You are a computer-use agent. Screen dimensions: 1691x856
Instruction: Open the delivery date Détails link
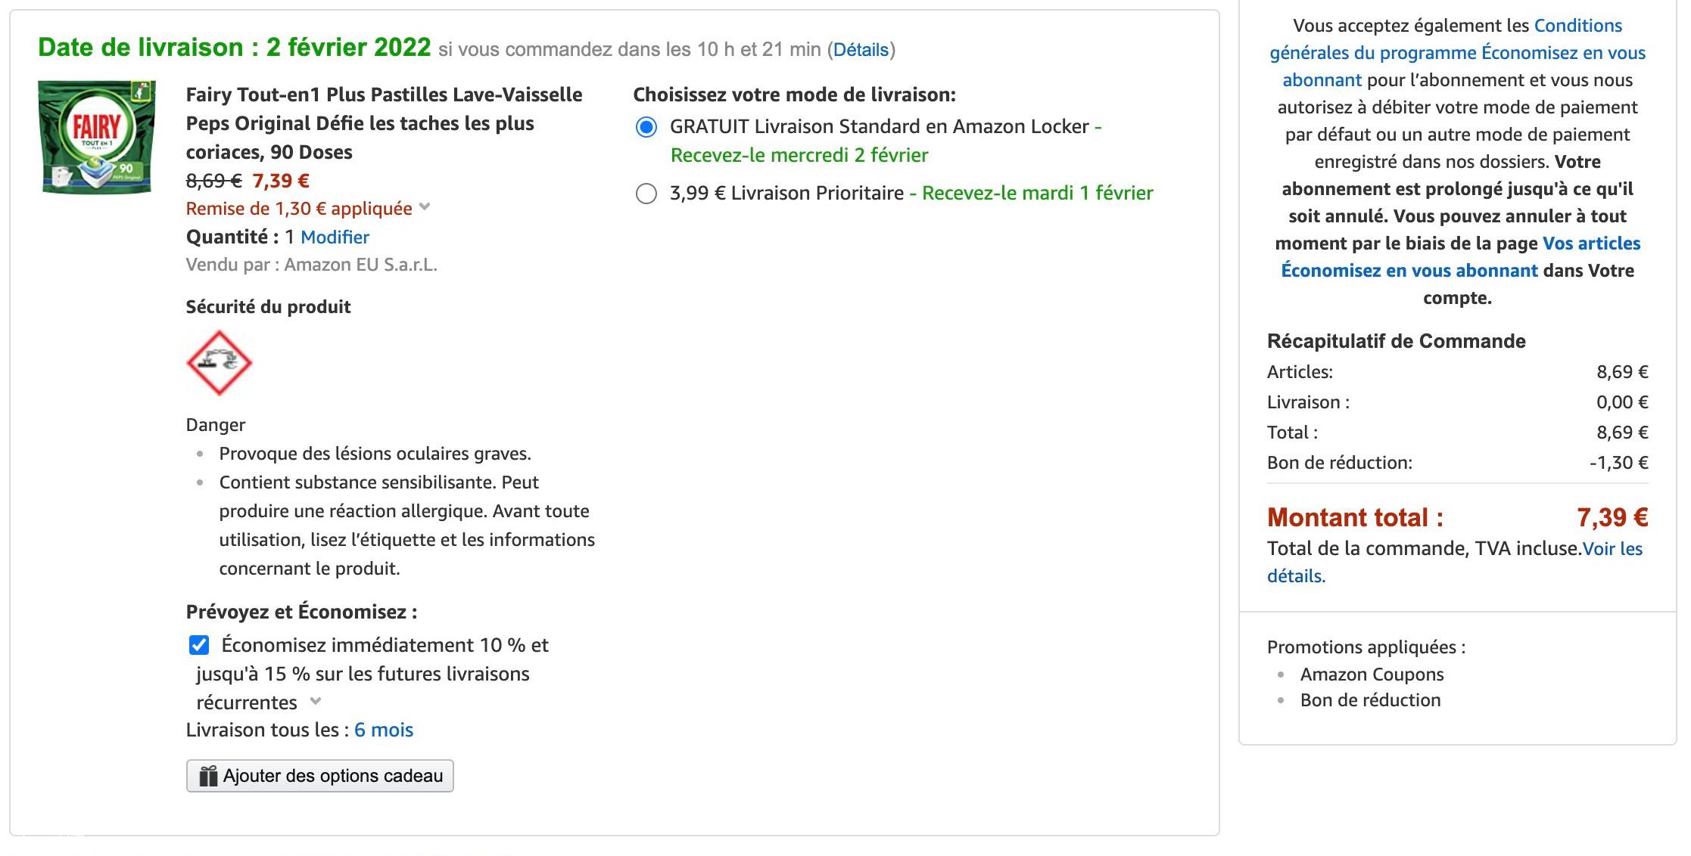861,50
